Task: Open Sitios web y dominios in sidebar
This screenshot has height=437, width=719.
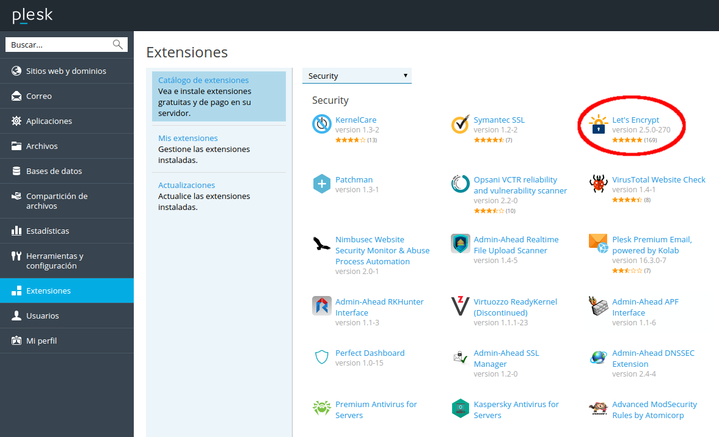Action: pyautogui.click(x=66, y=71)
